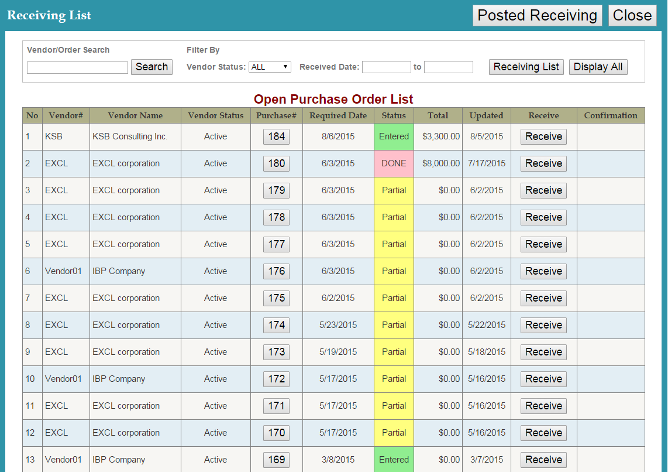Click the Received Date start field
This screenshot has height=472, width=668.
[386, 67]
